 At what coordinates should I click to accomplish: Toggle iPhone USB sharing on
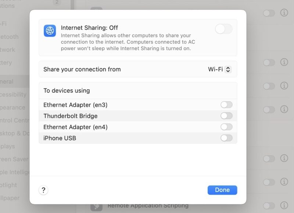(x=227, y=138)
